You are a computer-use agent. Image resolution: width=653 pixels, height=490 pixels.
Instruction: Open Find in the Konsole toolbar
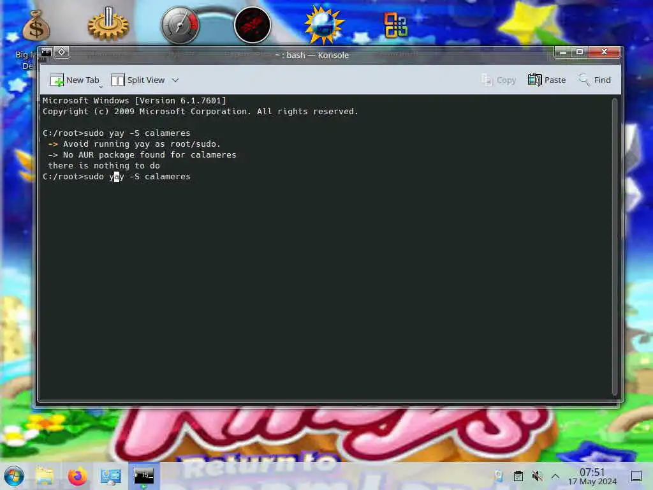coord(594,80)
